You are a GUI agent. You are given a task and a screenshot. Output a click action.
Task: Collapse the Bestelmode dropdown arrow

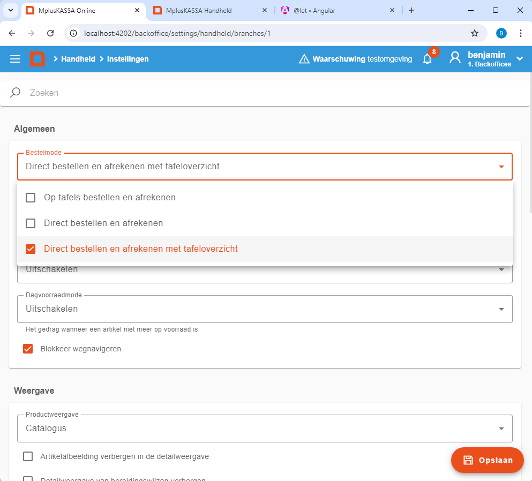[x=501, y=167]
